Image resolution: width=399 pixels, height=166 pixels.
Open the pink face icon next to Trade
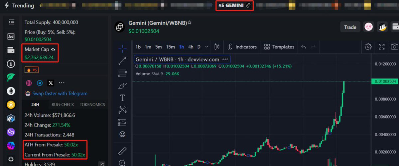[368, 27]
